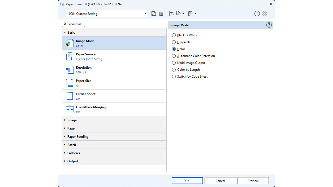333x187 pixels.
Task: Click the Resolution checkered page icon
Action: click(70, 70)
